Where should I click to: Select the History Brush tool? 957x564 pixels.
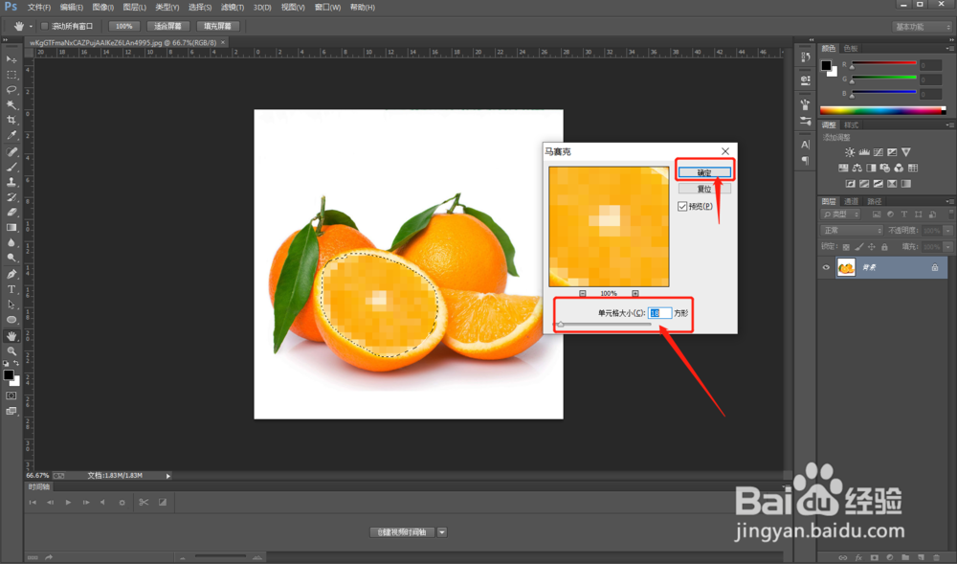point(11,197)
